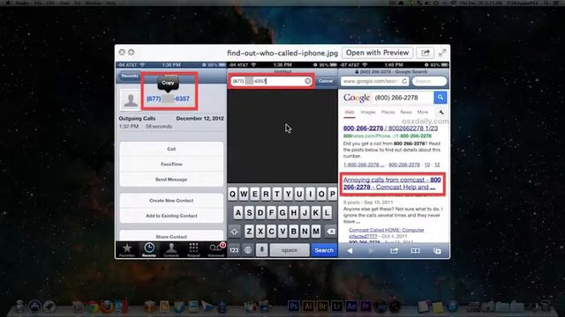
Task: Tap Safari bookmarks book icon
Action: (x=416, y=250)
